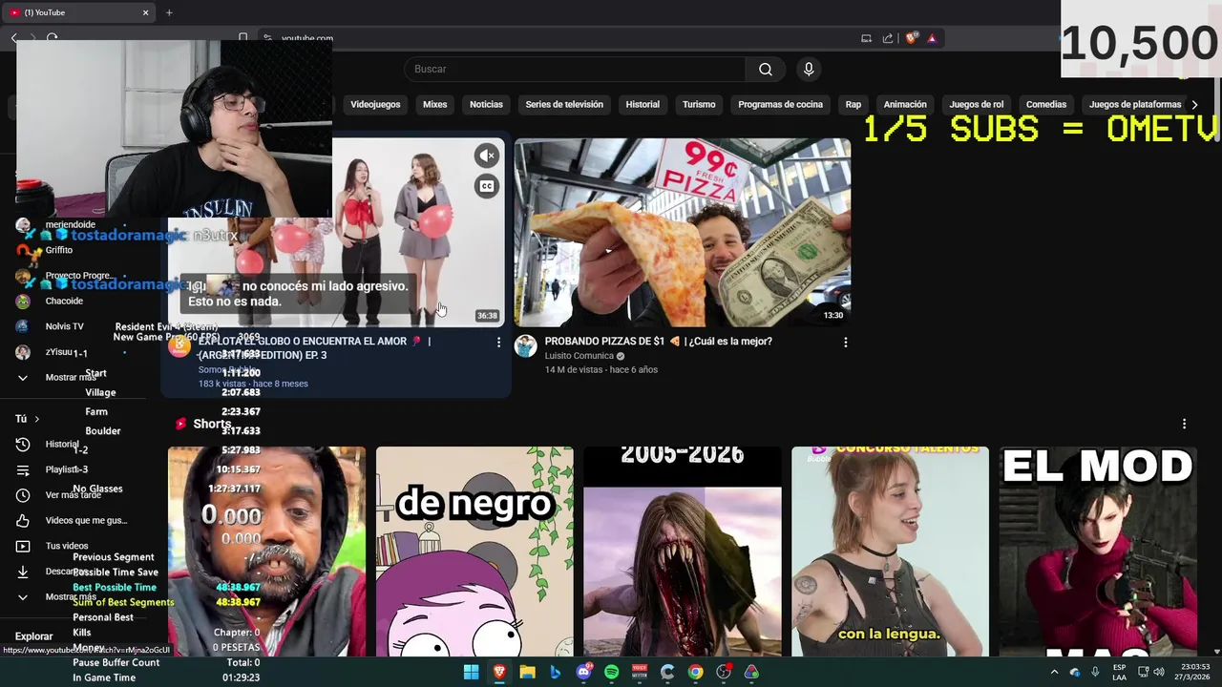Screen dimensions: 1222x687
Task: Open Google Chrome from the taskbar
Action: 695,672
